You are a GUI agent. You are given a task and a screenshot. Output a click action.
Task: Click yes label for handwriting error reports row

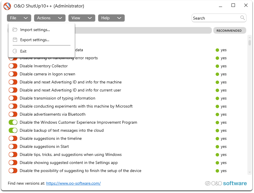click(x=223, y=58)
